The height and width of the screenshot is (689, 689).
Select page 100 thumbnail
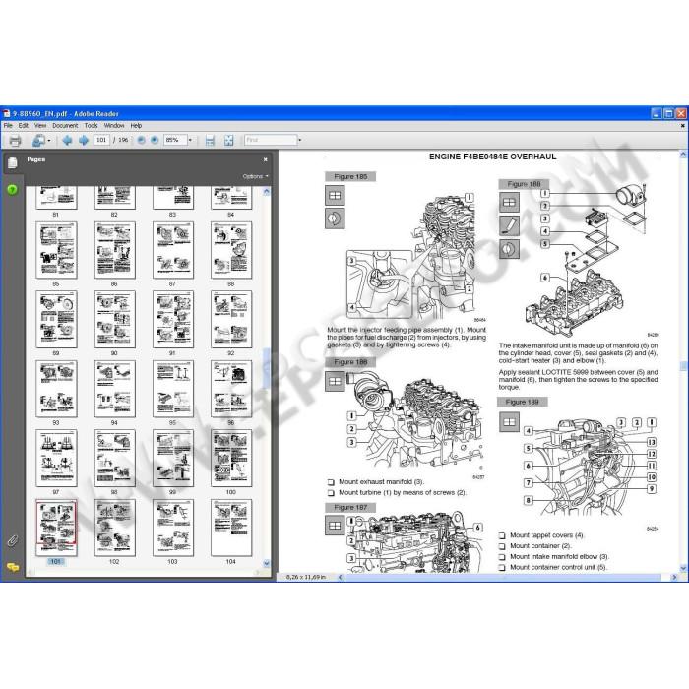(231, 459)
